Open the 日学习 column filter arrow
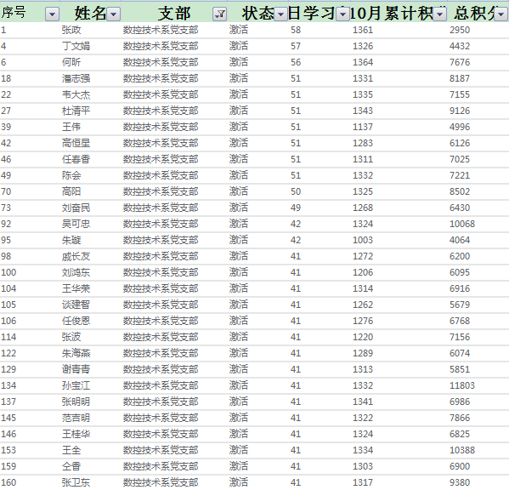 342,14
